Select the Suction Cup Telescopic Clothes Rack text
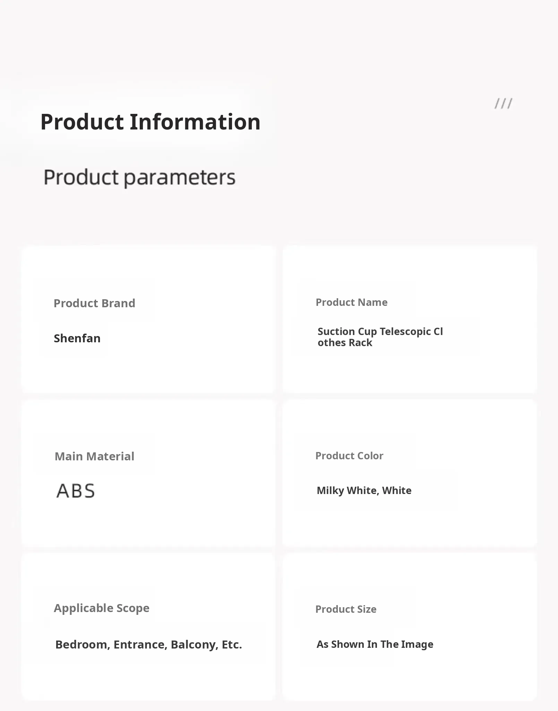Image resolution: width=558 pixels, height=711 pixels. (380, 337)
